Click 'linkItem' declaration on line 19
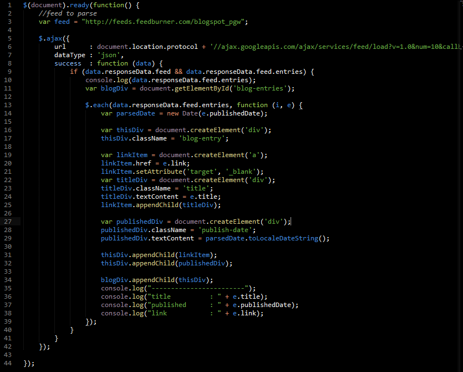The image size is (463, 372). 132,155
